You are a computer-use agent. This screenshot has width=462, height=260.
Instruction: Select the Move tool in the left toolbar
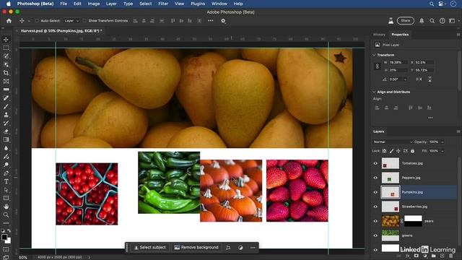coord(6,40)
